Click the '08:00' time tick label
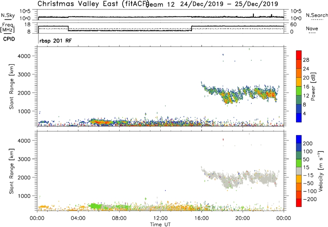Image resolution: width=328 pixels, height=227 pixels. pos(119,218)
